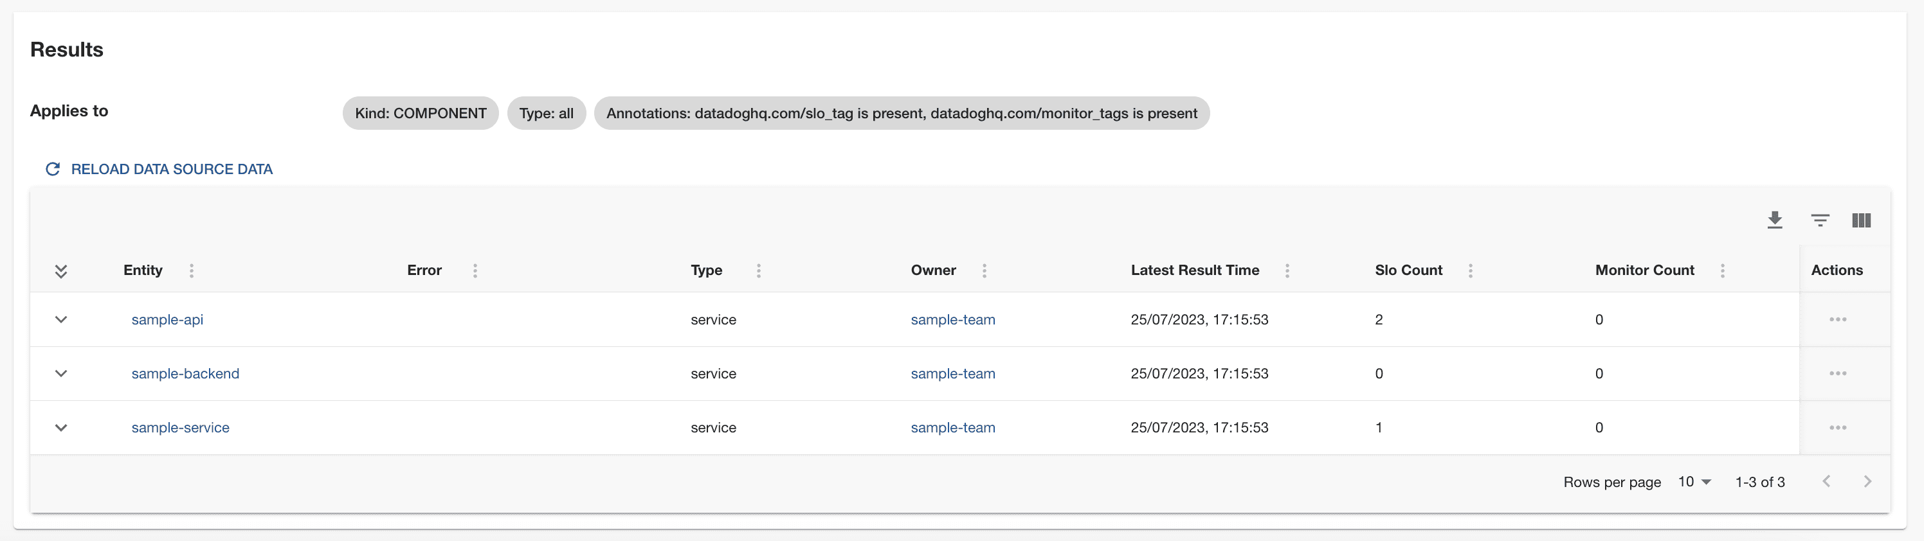Open rows per page dropdown
Viewport: 1924px width, 541px height.
[x=1694, y=482]
